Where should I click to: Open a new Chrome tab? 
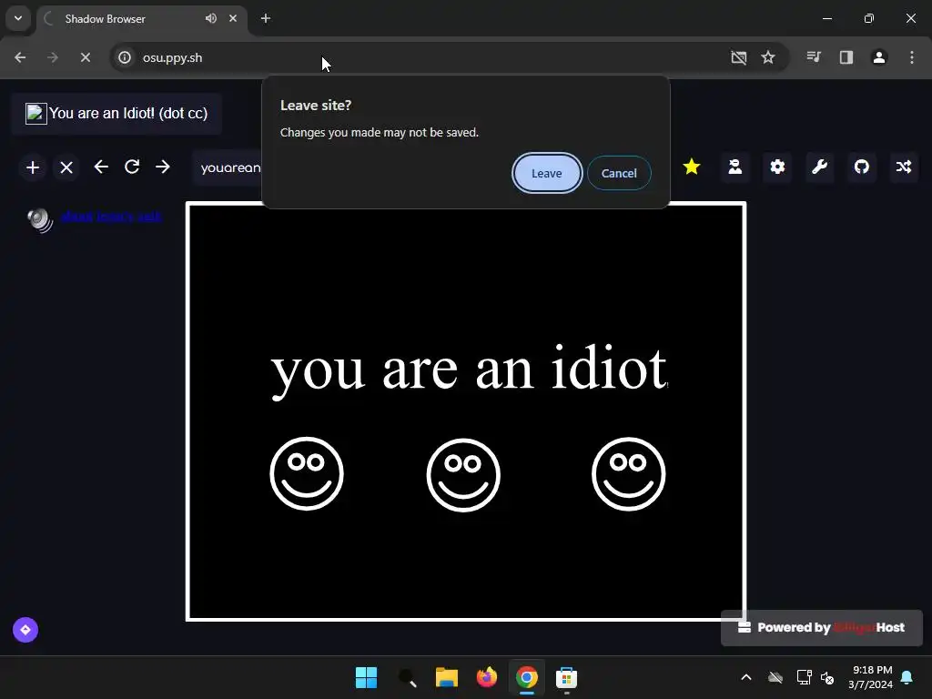pos(266,18)
